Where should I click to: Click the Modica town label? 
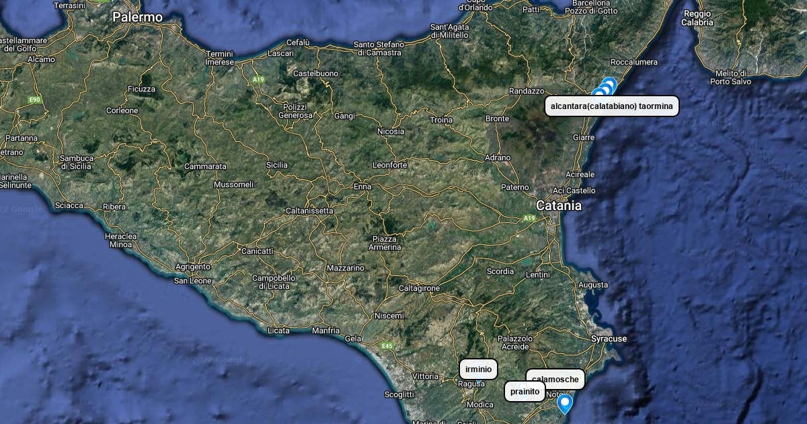(479, 404)
